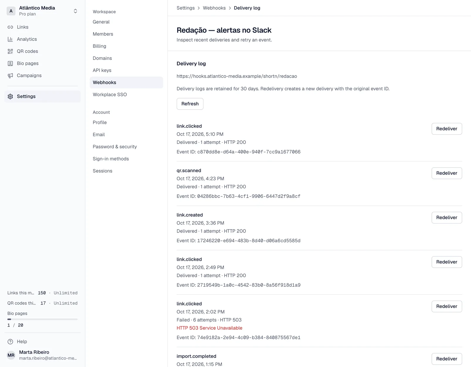
Task: Click the workspace 'A' avatar
Action: pos(11,11)
